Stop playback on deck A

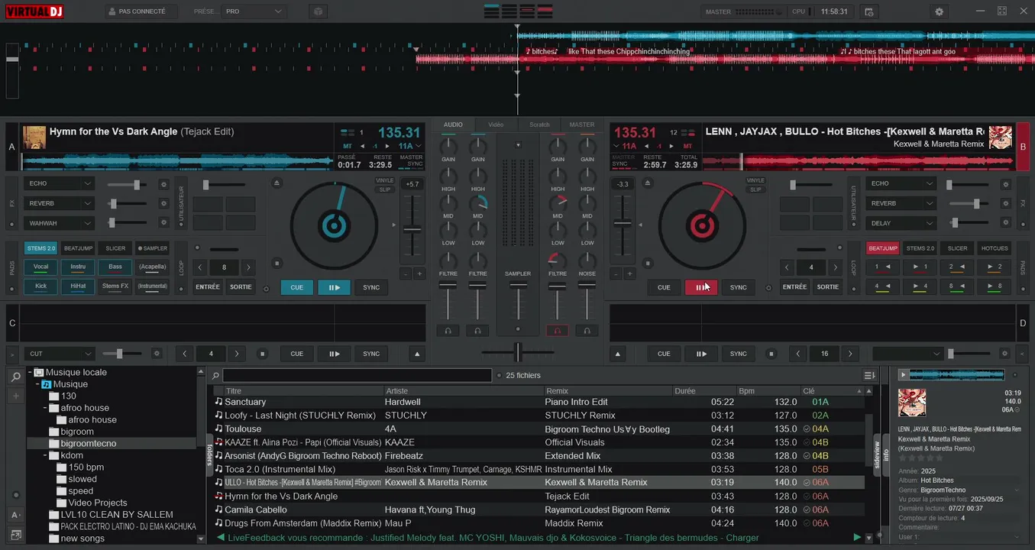(x=277, y=264)
